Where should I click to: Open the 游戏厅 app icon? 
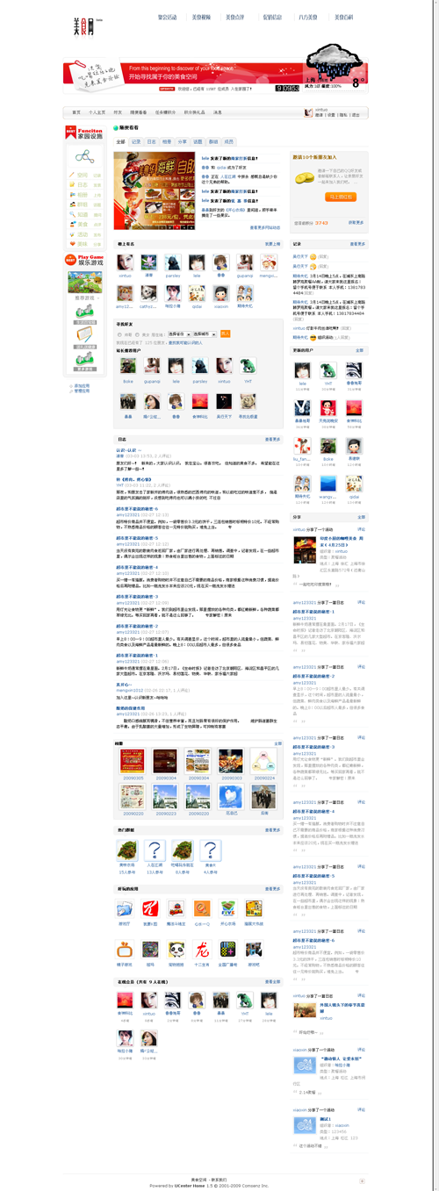pyautogui.click(x=126, y=908)
